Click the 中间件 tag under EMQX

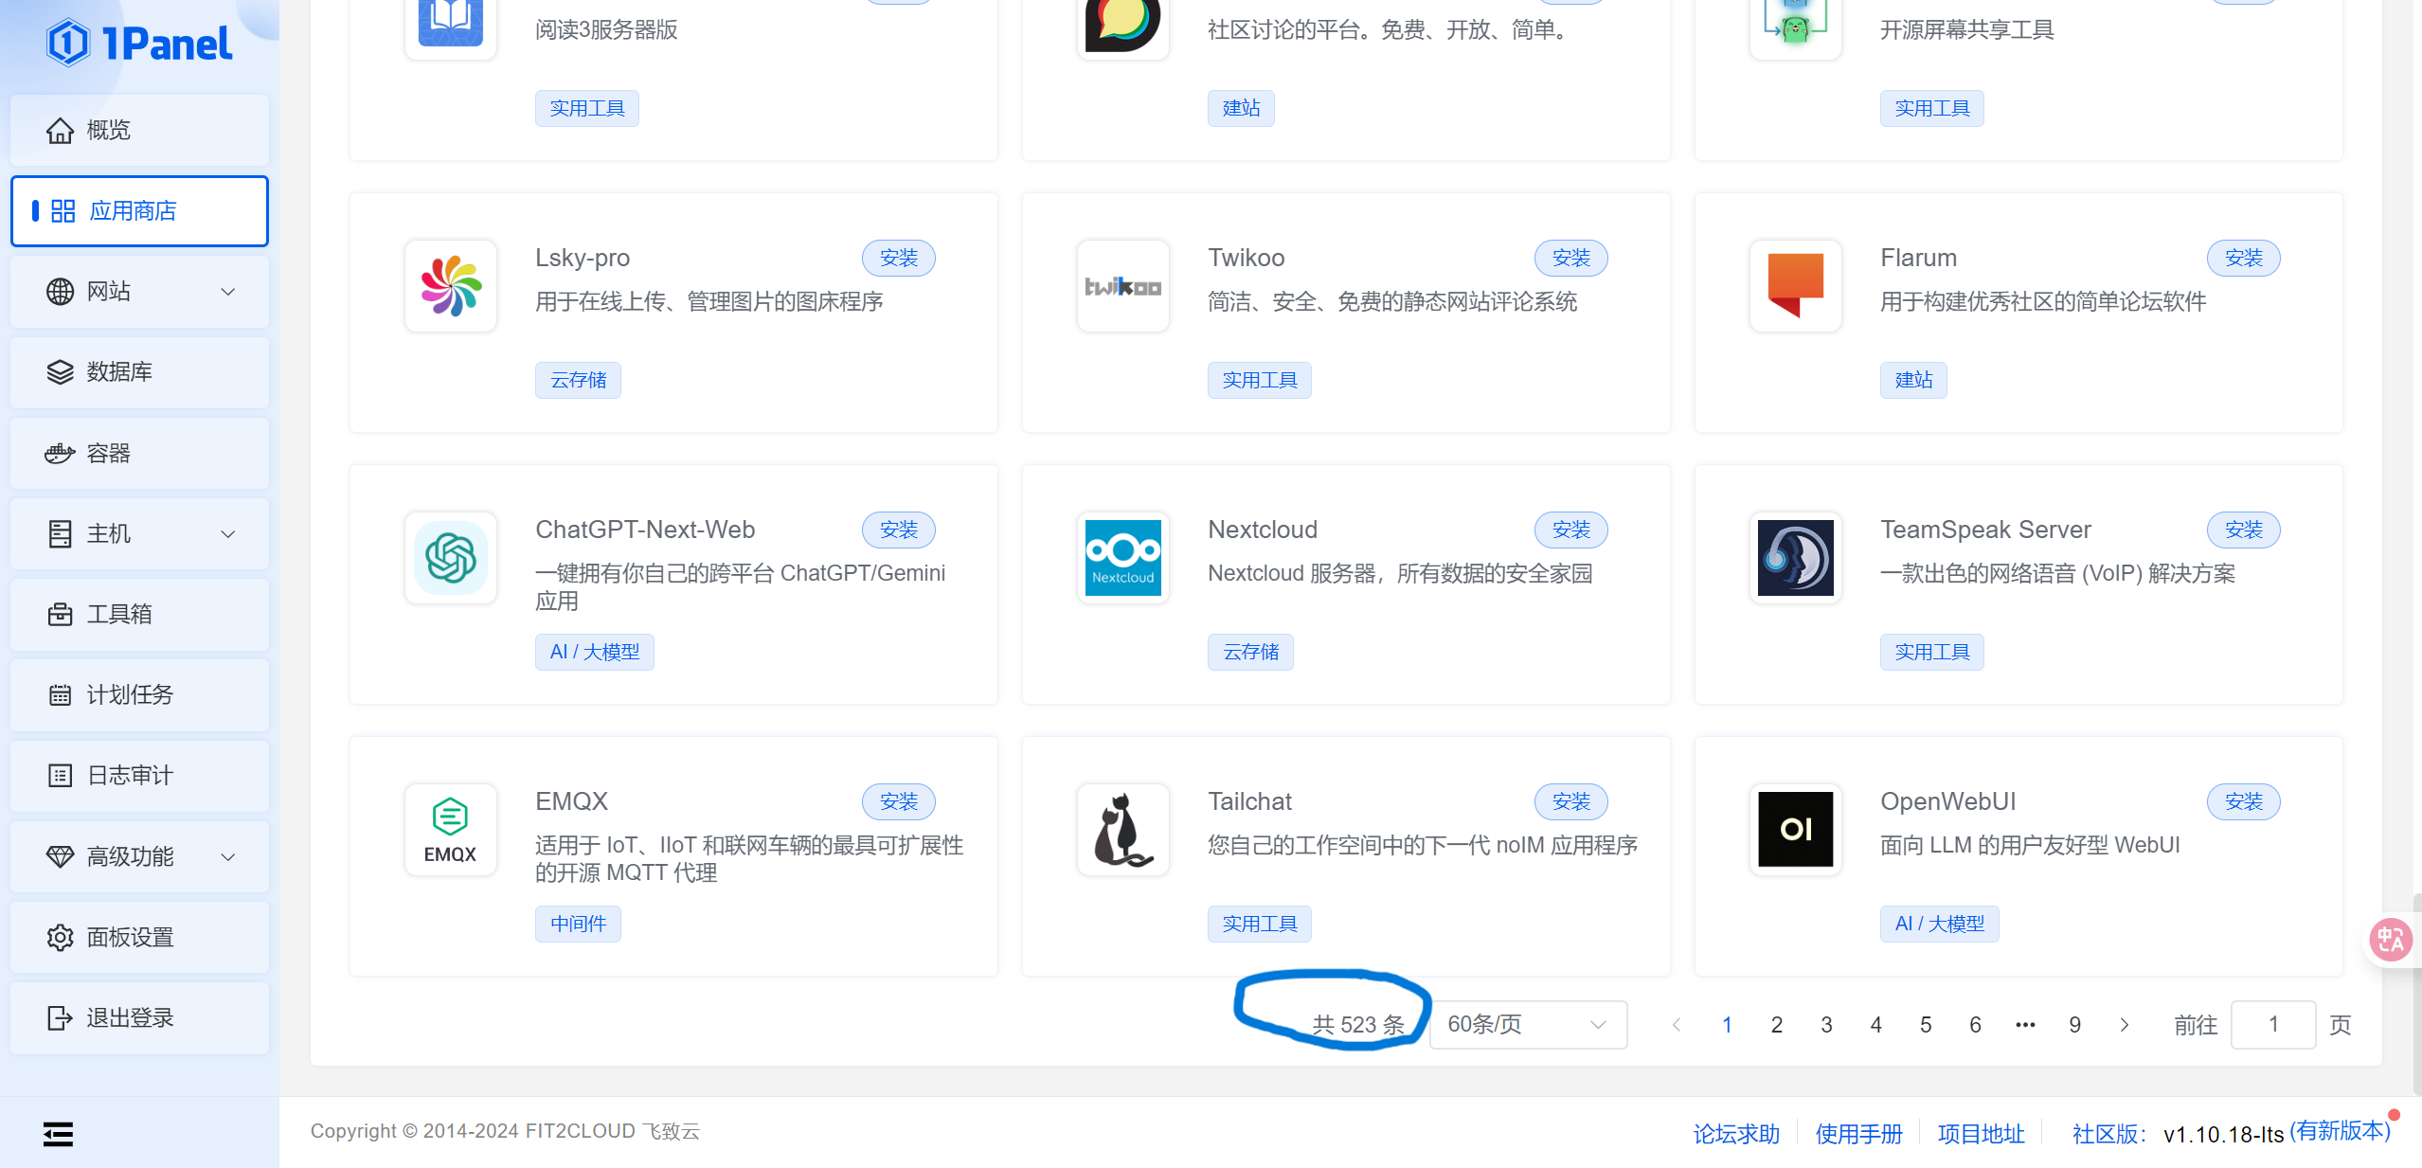[x=578, y=924]
